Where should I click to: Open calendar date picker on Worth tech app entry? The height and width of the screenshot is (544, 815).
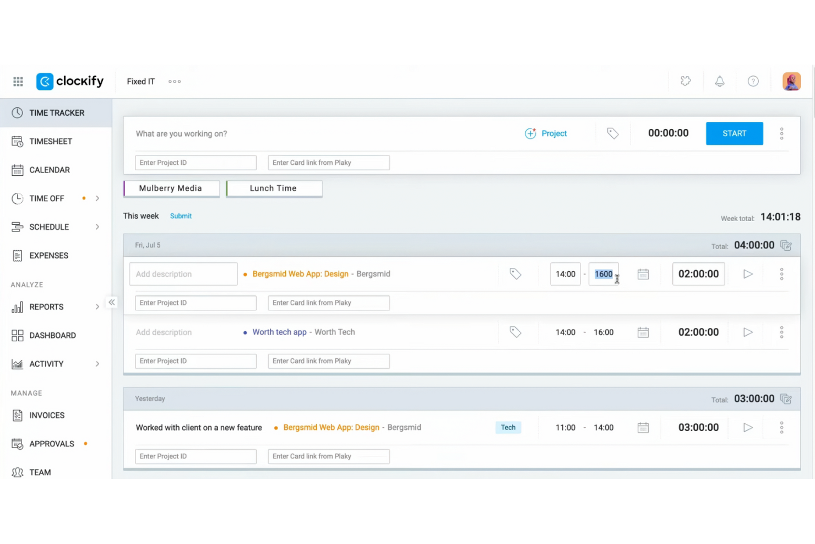click(643, 332)
